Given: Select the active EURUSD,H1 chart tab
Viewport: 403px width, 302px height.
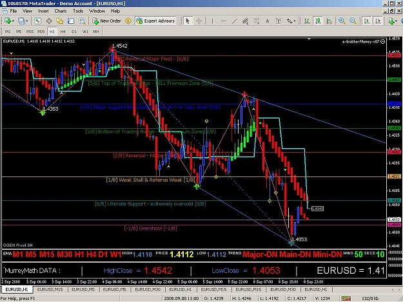Looking at the screenshot, I should tap(17, 289).
